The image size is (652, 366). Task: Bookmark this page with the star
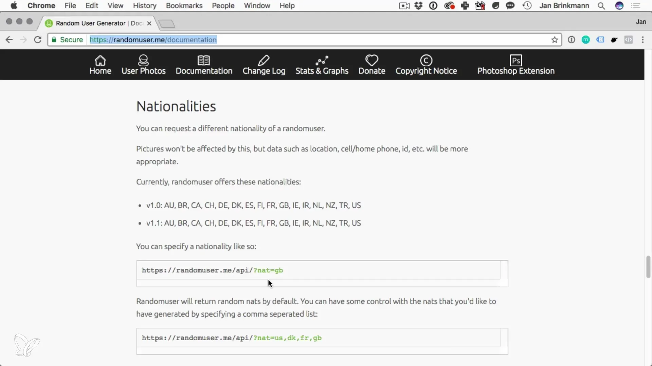point(555,40)
